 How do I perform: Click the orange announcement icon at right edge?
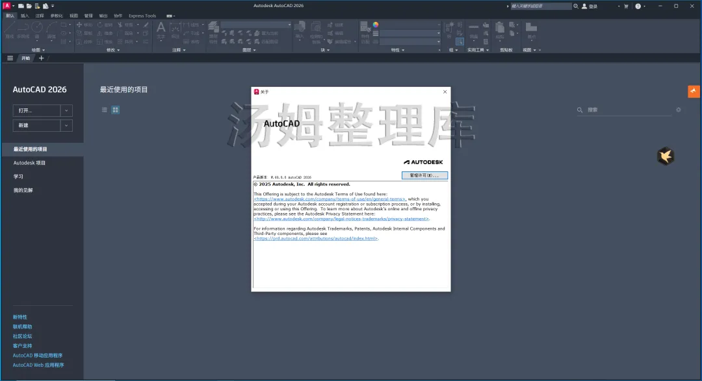694,92
